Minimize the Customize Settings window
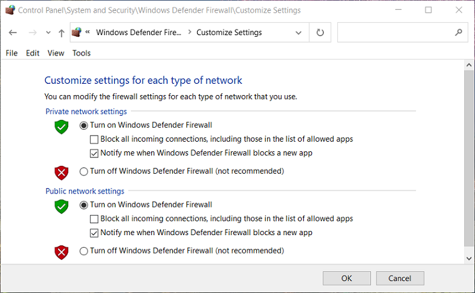 398,10
